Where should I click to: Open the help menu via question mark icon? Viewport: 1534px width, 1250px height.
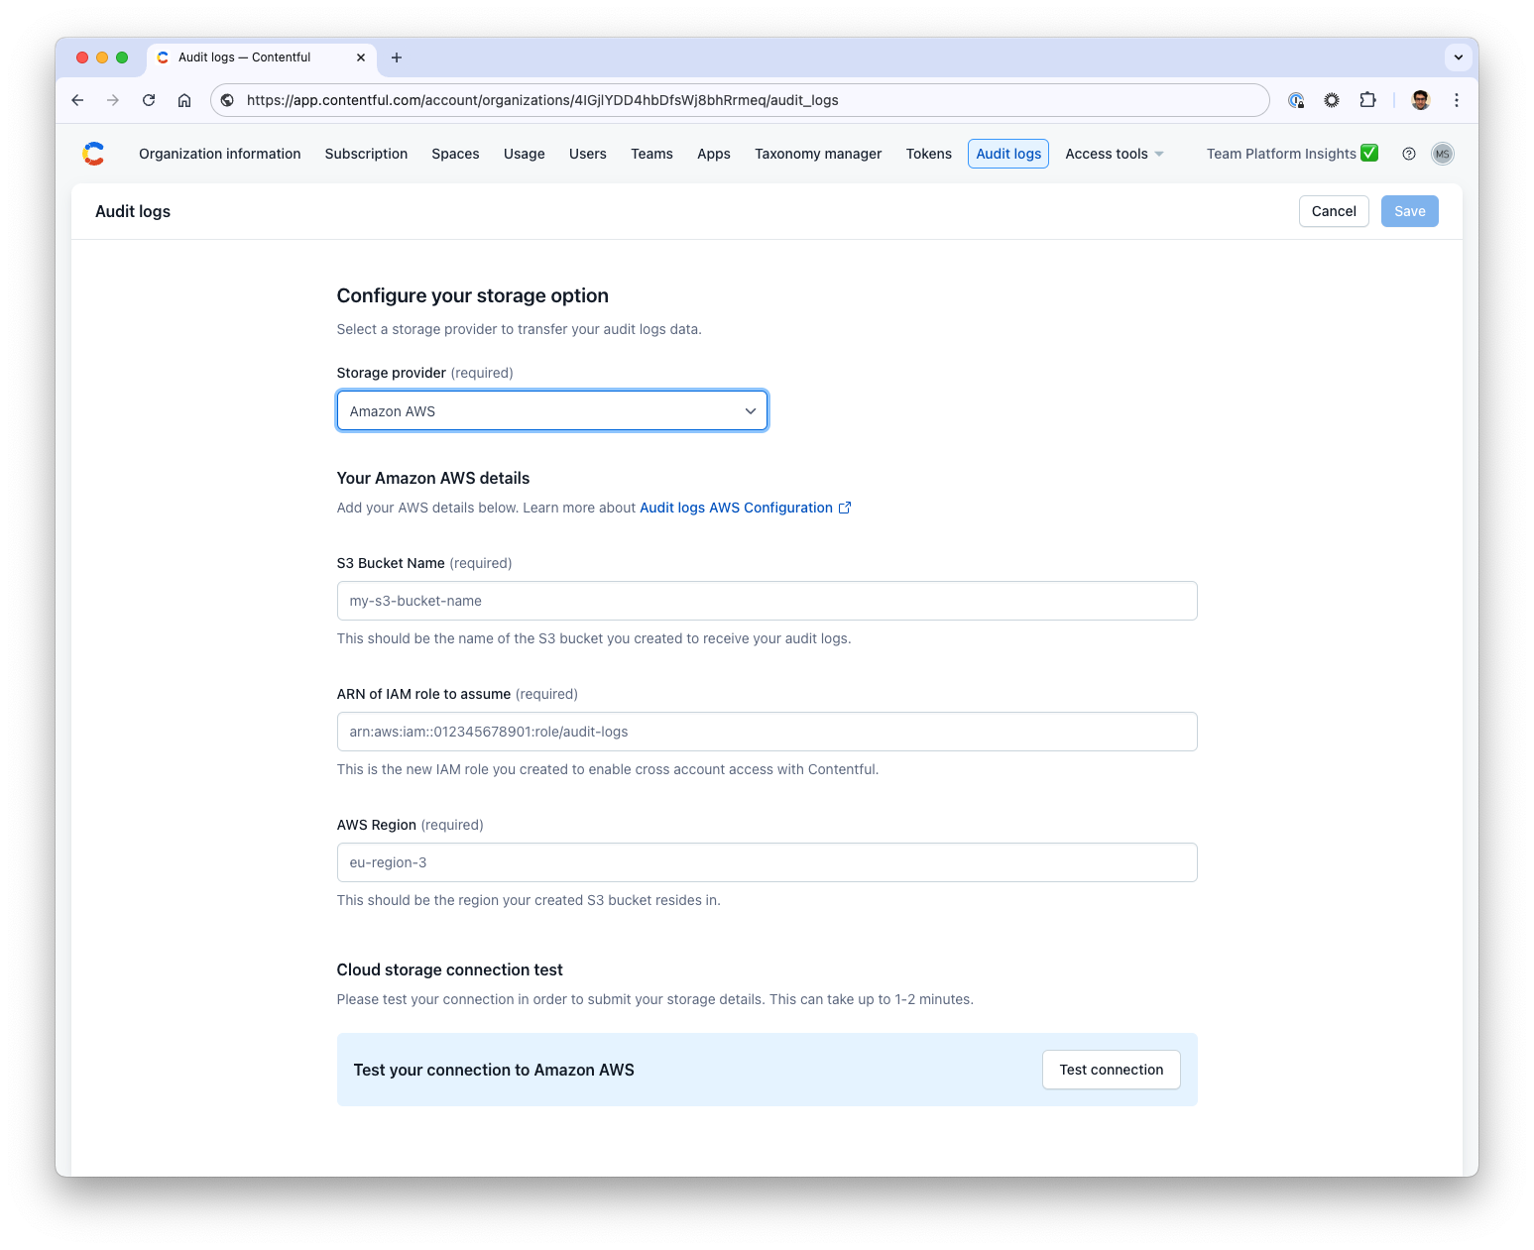coord(1408,154)
